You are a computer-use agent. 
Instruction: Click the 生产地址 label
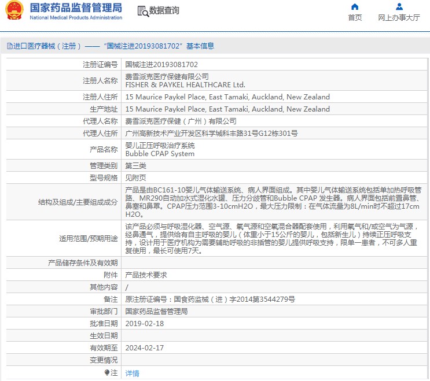click(104, 109)
